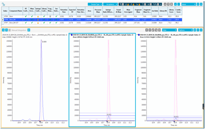Select the Bixin_SW 157 component name cell
The width and height of the screenshot is (205, 129).
[x=16, y=23]
